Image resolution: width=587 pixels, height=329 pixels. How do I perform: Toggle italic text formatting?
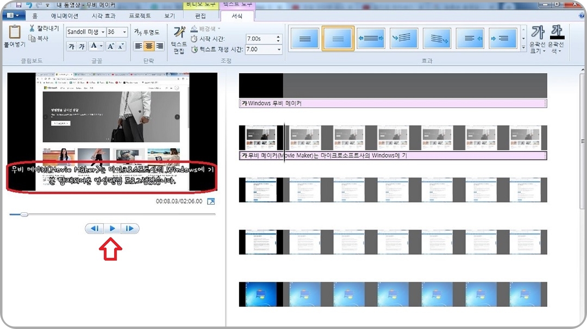tap(81, 46)
